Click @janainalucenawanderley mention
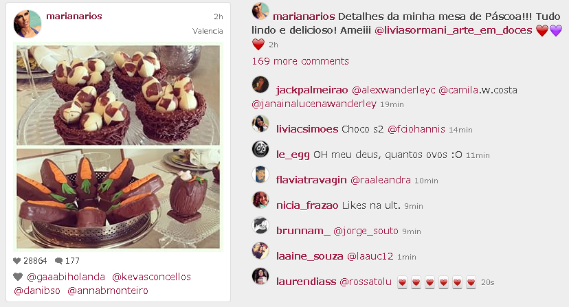 click(x=314, y=104)
